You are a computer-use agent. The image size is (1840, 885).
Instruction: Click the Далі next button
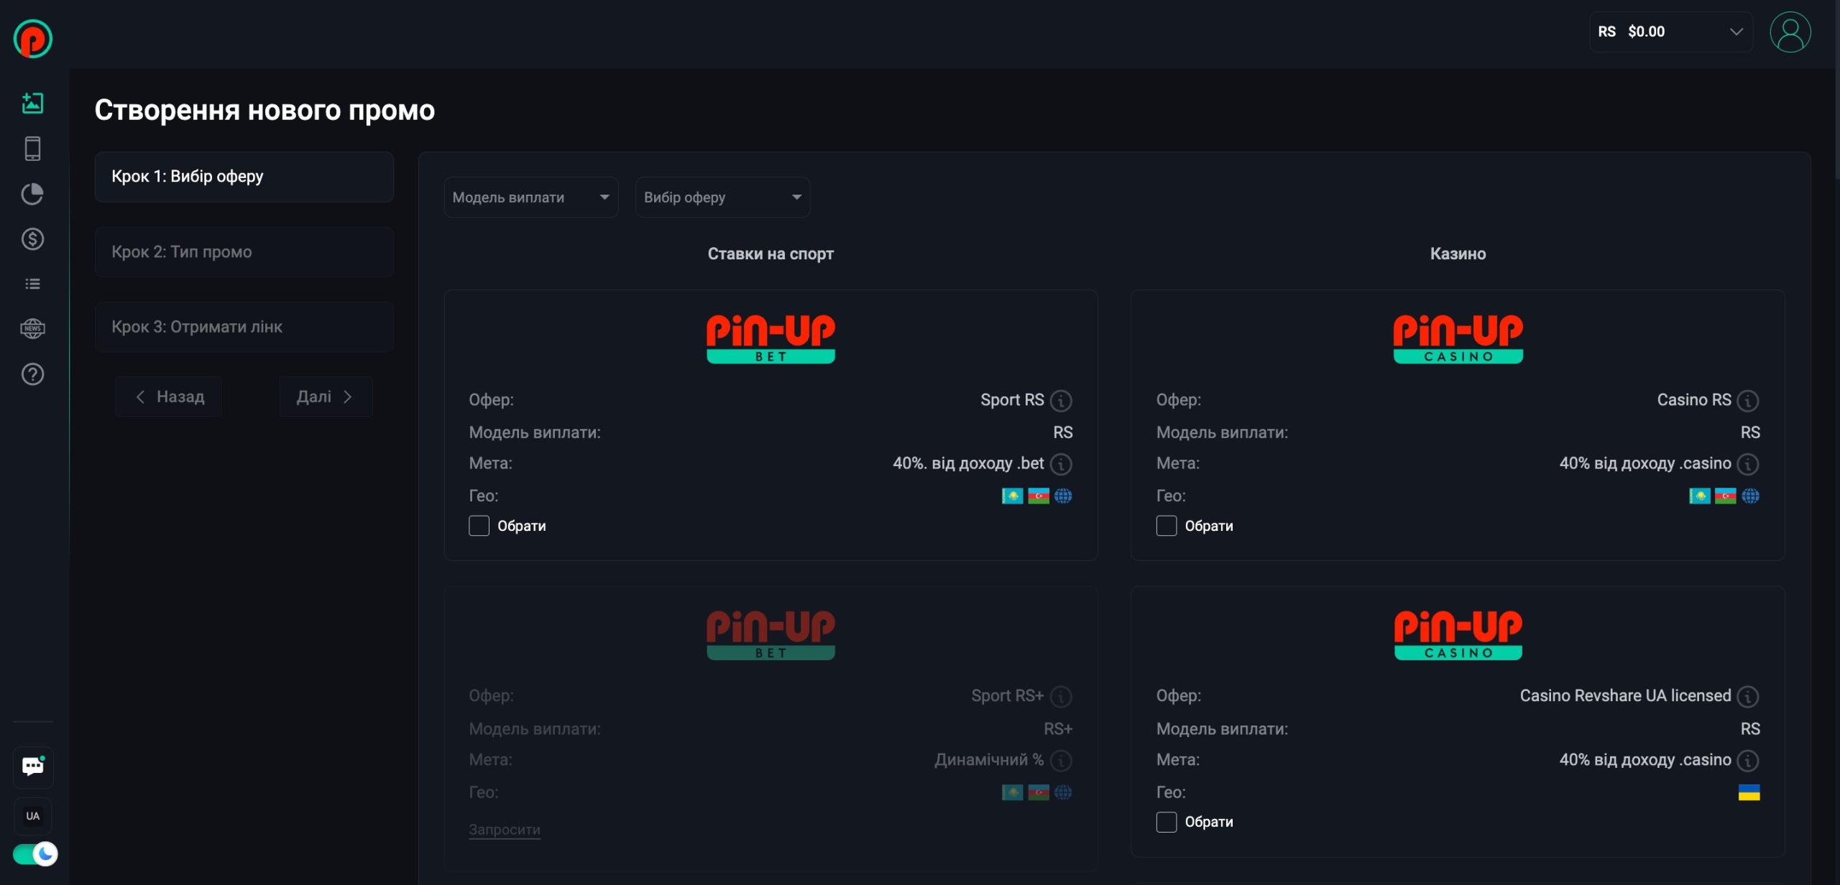[x=326, y=397]
